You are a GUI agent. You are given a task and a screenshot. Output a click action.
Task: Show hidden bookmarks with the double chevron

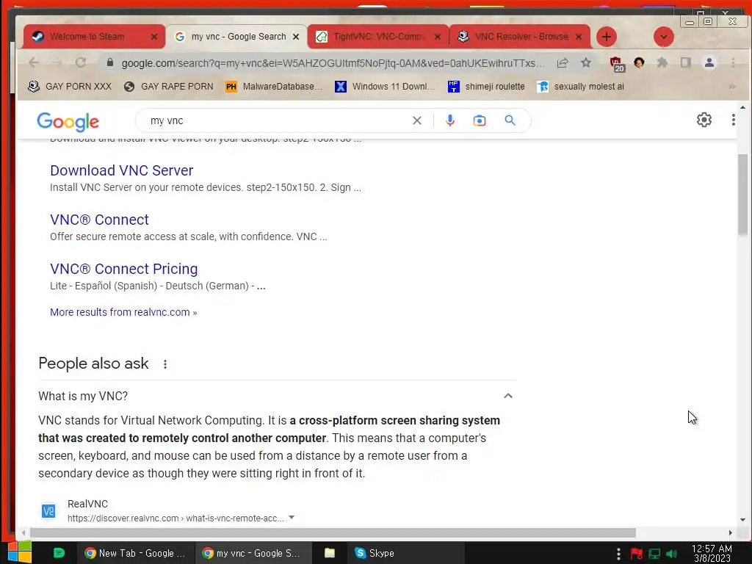pos(732,87)
